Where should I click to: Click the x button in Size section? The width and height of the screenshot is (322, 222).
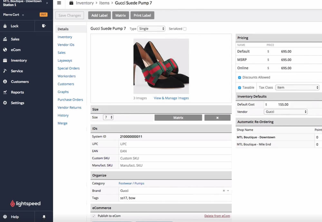pos(217,118)
